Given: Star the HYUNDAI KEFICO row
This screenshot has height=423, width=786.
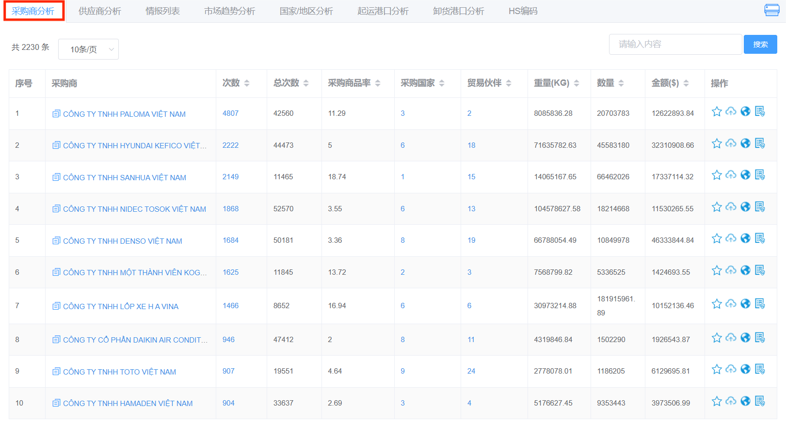Looking at the screenshot, I should [x=717, y=143].
